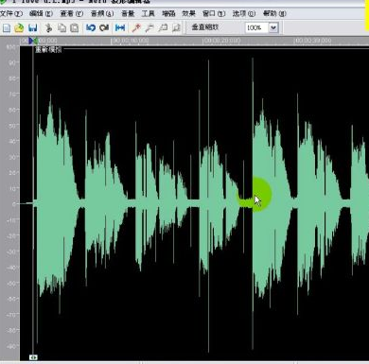Fit the whole waveform with the blue arrows icon
The image size is (369, 364).
pyautogui.click(x=120, y=28)
